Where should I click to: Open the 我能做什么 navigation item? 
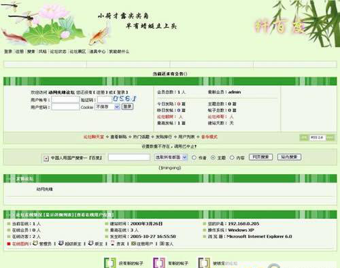[x=119, y=52]
